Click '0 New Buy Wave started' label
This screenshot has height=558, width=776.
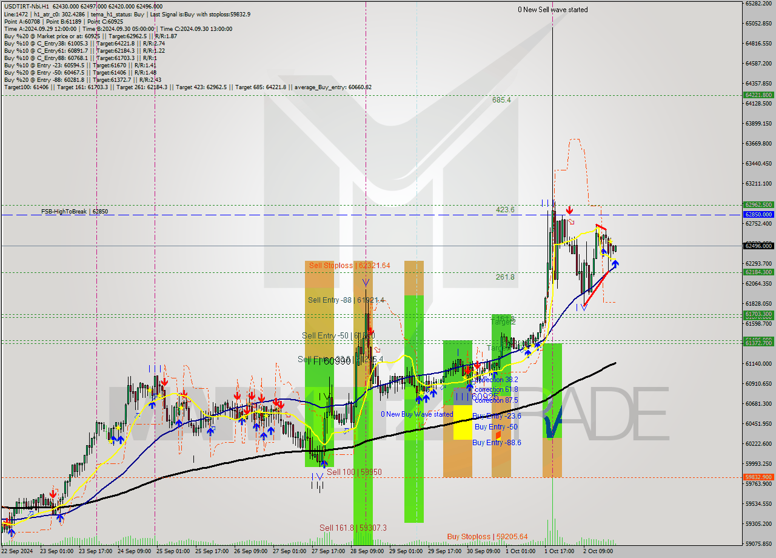click(x=416, y=414)
